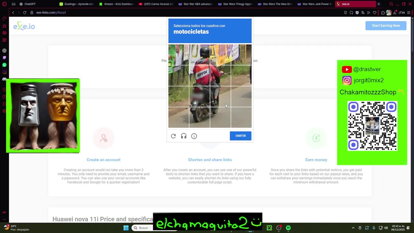Screen dimensions: 414x233
Task: Click the exe.io site logo
Action: (x=24, y=26)
